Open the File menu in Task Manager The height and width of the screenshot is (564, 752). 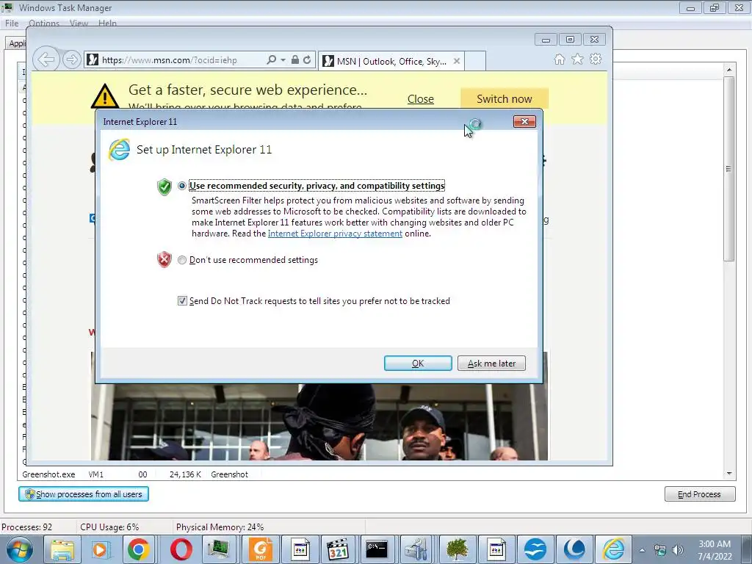12,23
